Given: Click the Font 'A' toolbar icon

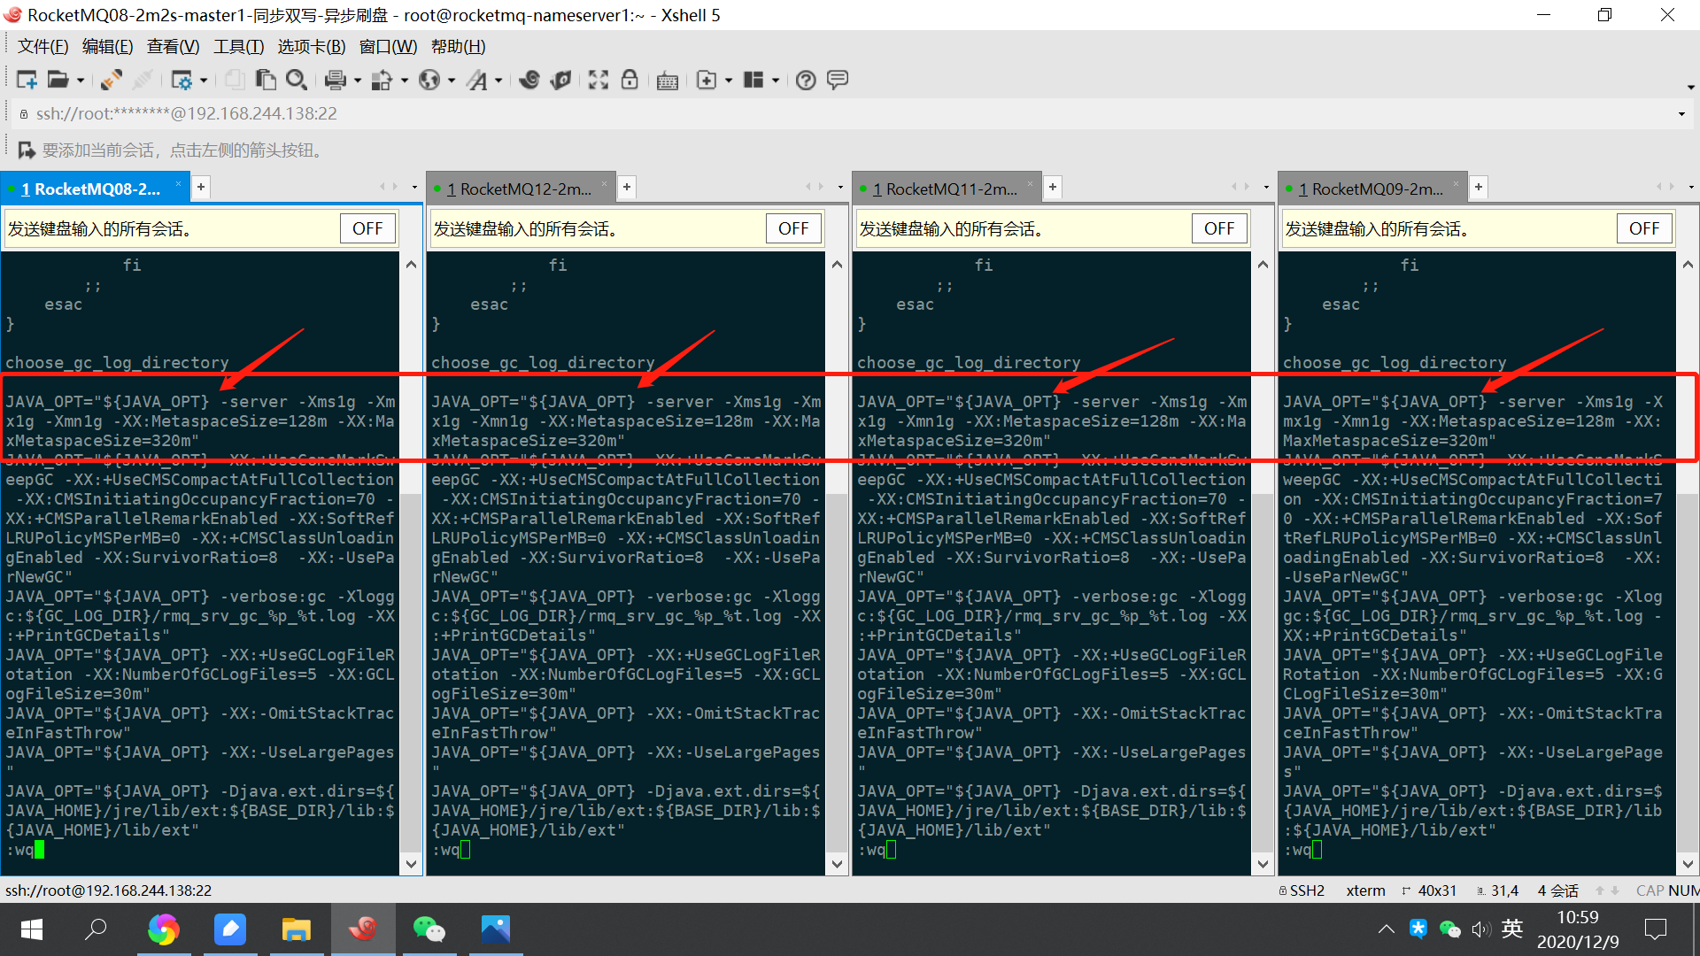Looking at the screenshot, I should coord(477,80).
